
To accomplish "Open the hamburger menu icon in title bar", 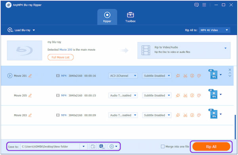I will (204, 5).
